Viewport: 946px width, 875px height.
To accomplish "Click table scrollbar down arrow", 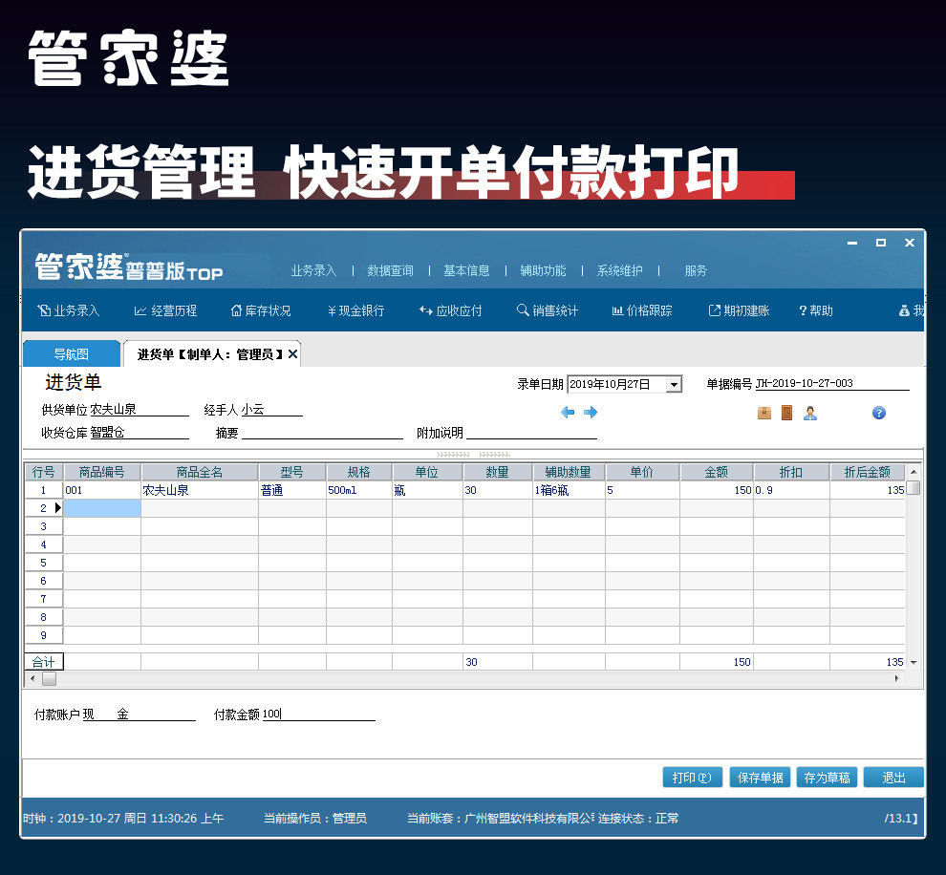I will [914, 662].
